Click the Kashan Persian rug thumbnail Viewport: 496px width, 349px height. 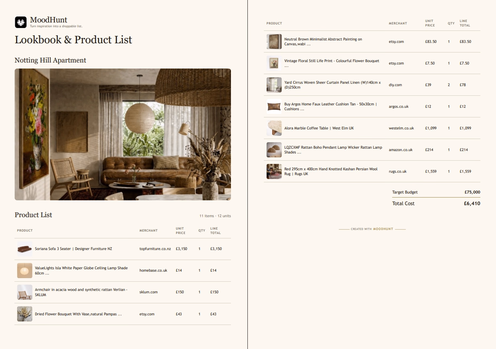tap(274, 171)
